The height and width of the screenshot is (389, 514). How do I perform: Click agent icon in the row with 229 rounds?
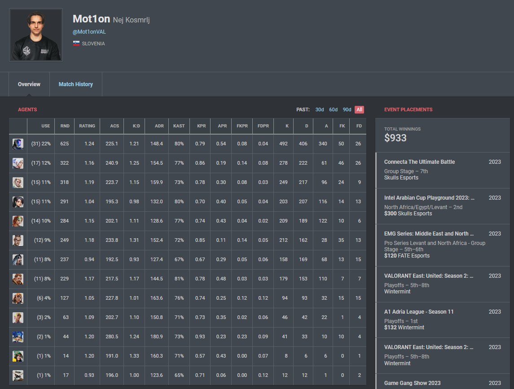pos(18,279)
